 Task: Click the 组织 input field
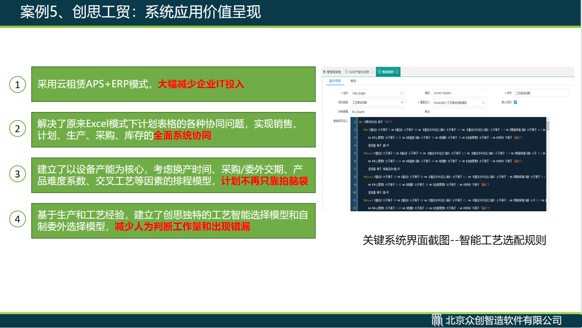[377, 93]
